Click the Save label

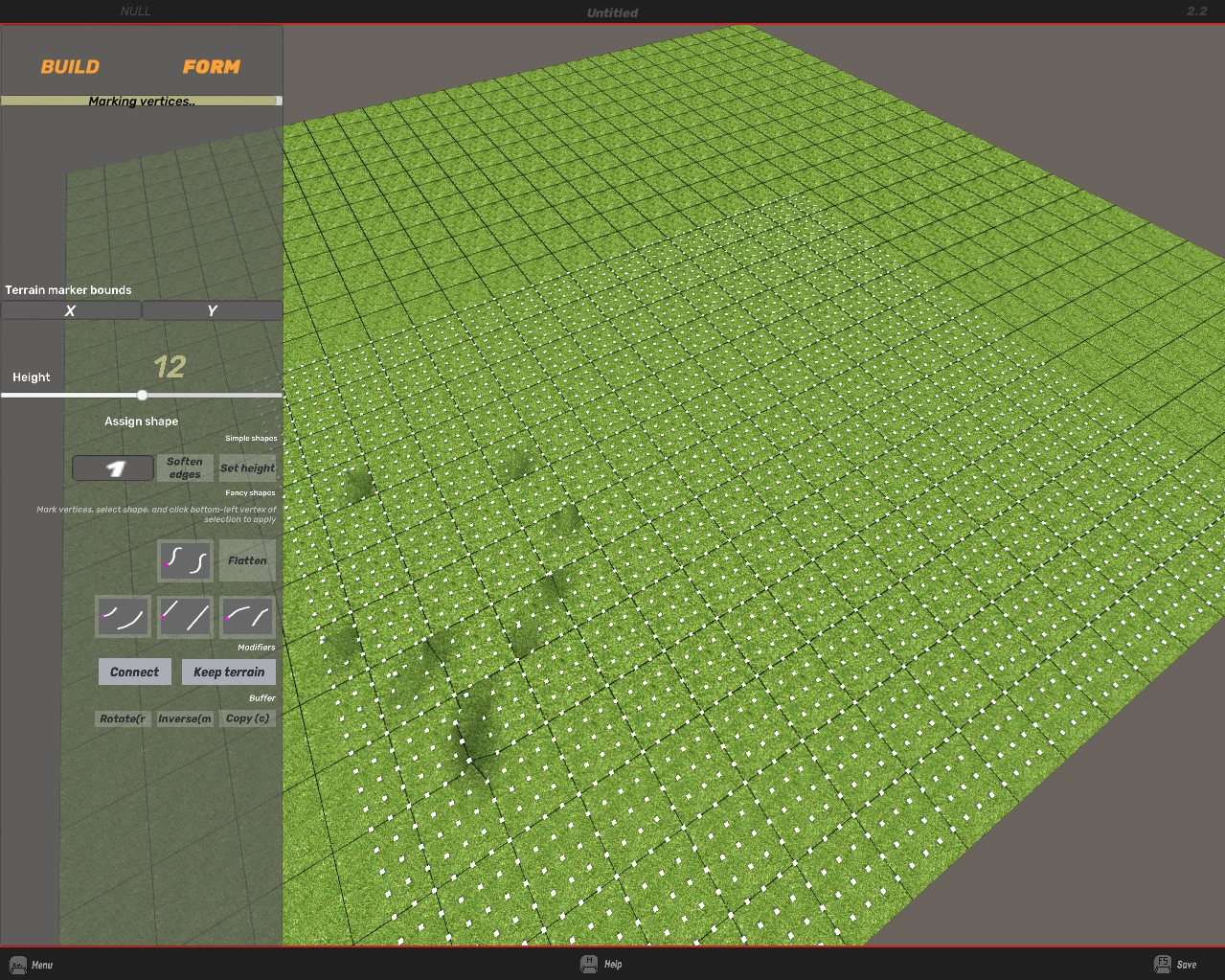1187,965
